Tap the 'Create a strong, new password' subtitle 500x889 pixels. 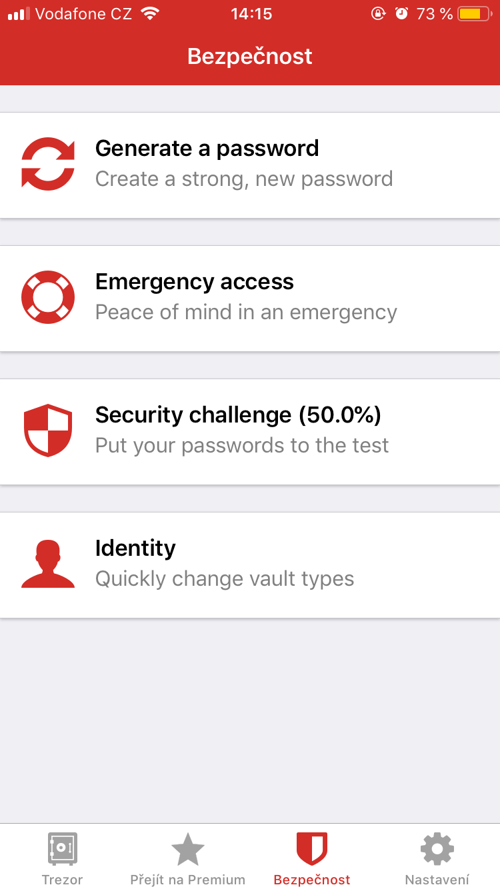[244, 179]
